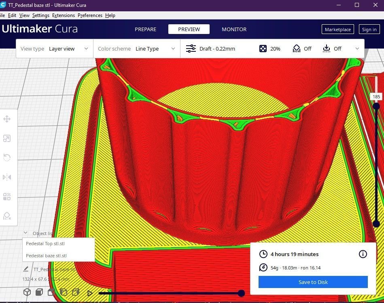Click the 20% infill value

tap(275, 49)
